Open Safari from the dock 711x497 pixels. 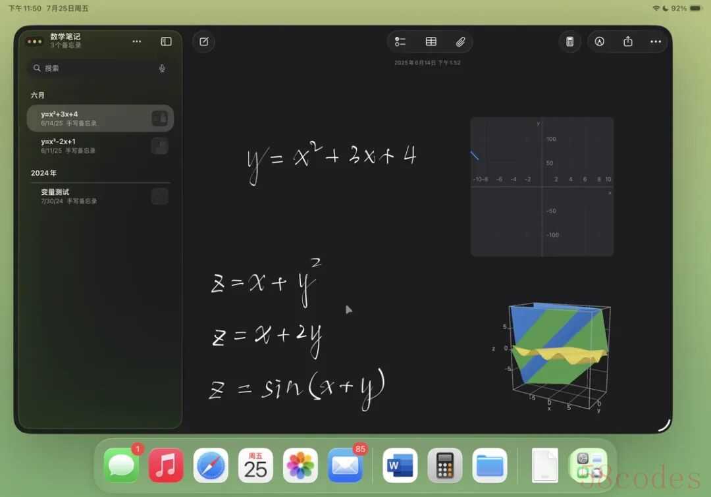pyautogui.click(x=211, y=465)
